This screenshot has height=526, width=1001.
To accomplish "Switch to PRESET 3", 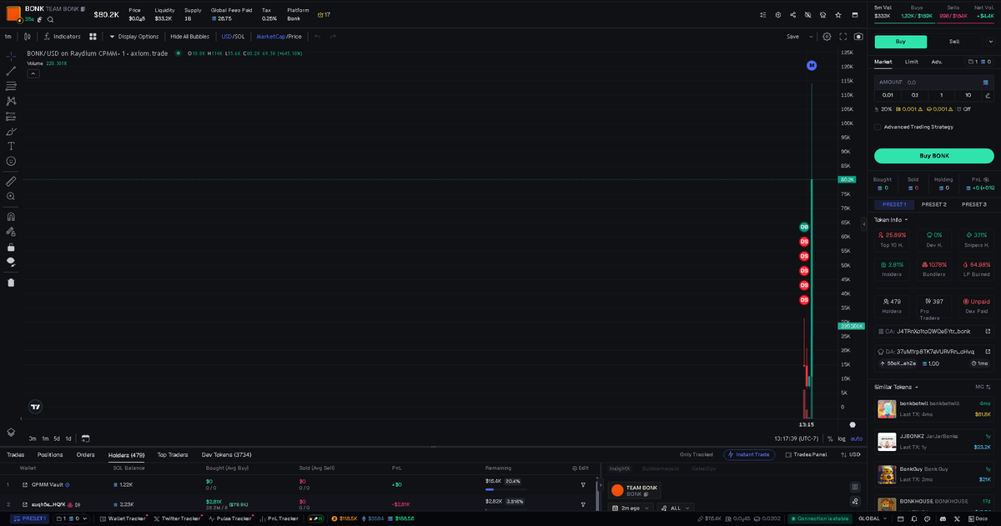I will coord(973,204).
